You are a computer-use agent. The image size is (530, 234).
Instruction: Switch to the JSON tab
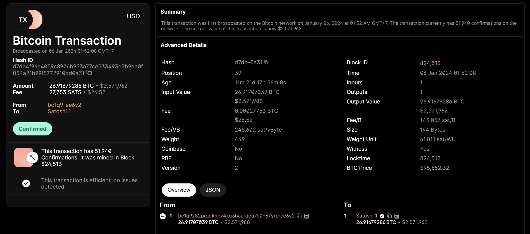pyautogui.click(x=213, y=190)
